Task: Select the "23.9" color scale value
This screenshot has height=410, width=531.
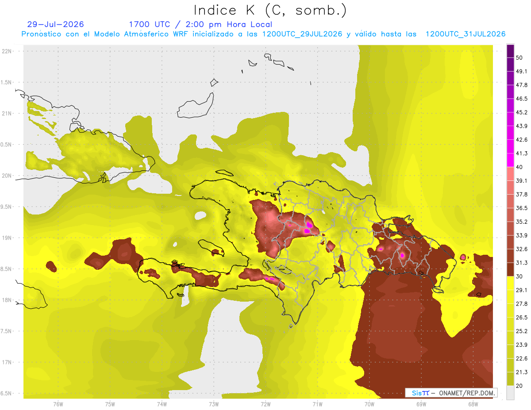Action: pos(521,345)
